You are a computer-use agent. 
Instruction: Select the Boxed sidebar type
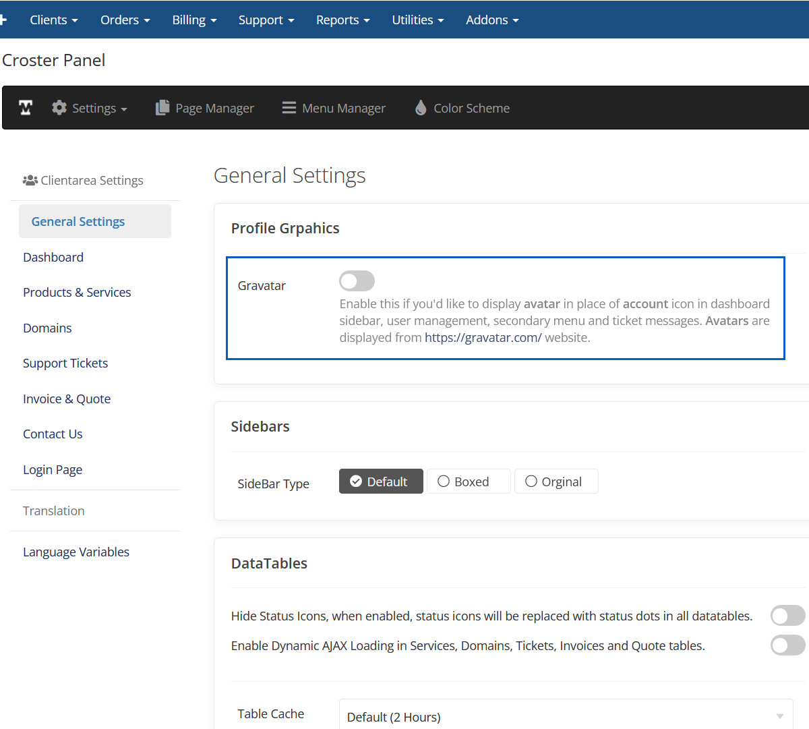(x=469, y=482)
